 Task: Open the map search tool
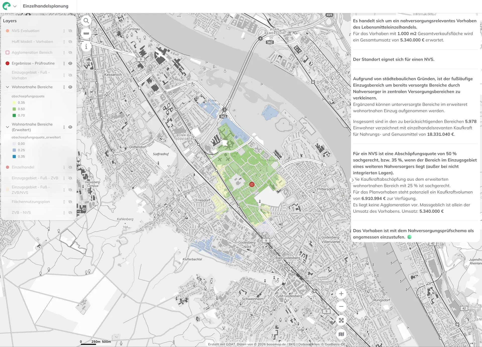[x=86, y=21]
